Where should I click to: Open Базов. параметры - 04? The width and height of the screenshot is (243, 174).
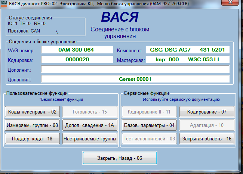149,125
